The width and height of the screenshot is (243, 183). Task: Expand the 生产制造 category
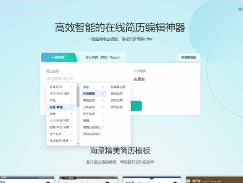tap(61, 134)
